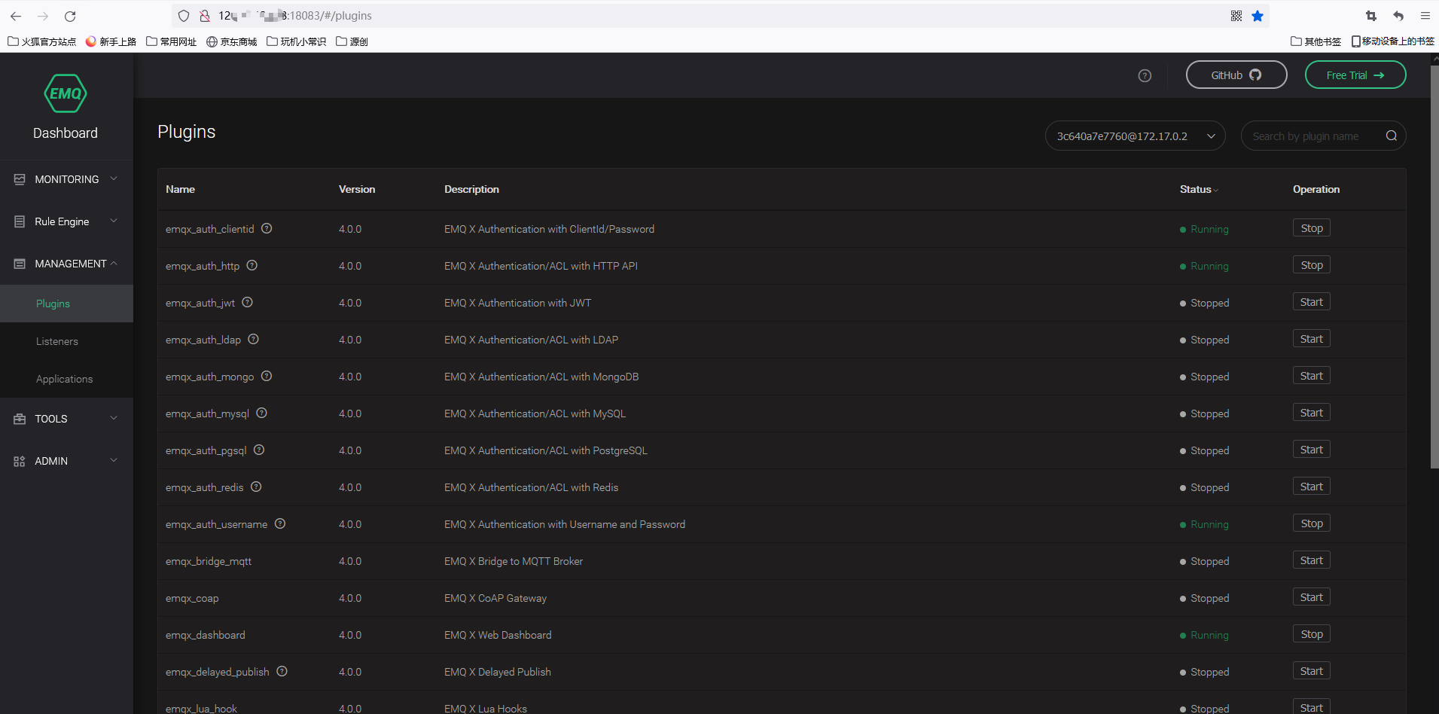1439x714 pixels.
Task: Open help icon next to emqx_auth_clientid
Action: [267, 228]
